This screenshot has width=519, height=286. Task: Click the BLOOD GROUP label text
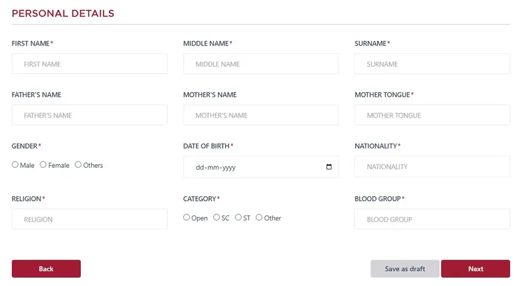[x=377, y=199]
